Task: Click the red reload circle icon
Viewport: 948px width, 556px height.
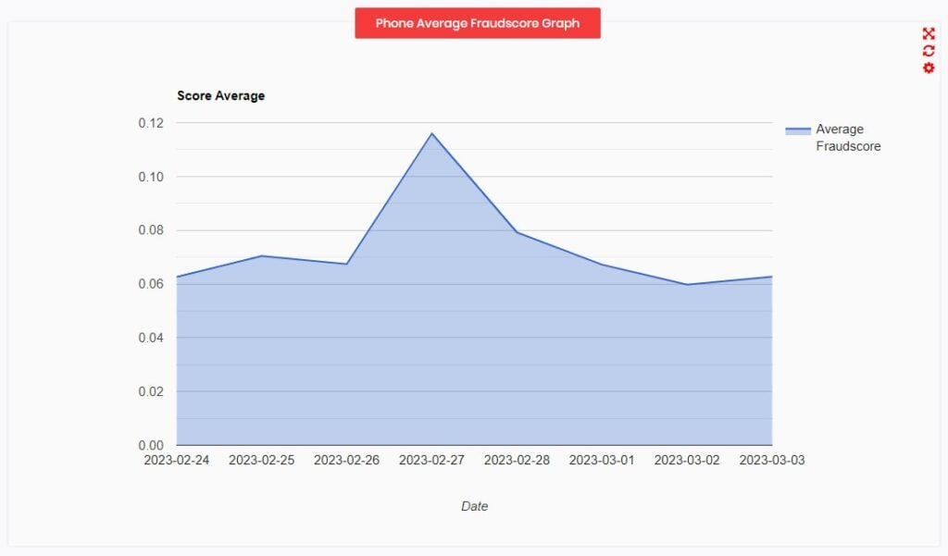Action: tap(929, 50)
